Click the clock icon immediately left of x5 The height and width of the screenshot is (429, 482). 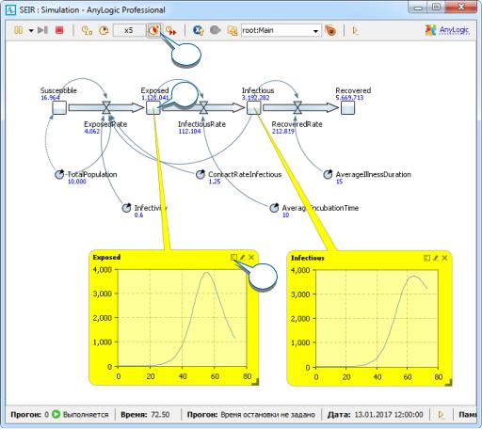pyautogui.click(x=104, y=30)
